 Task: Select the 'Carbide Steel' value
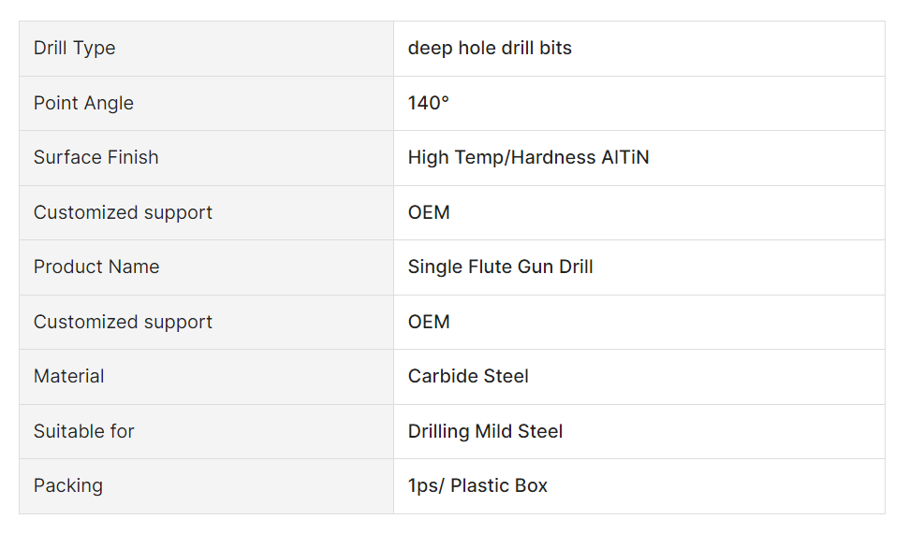tap(468, 376)
